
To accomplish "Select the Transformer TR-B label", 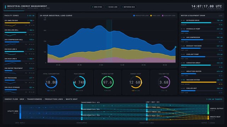I will 91,109.
